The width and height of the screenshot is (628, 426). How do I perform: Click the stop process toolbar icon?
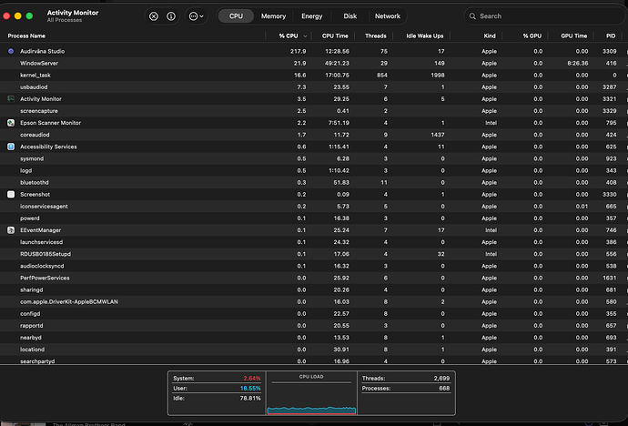click(154, 16)
